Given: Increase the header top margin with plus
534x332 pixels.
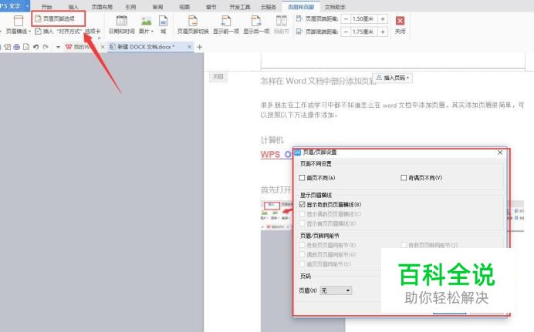Looking at the screenshot, I should 383,19.
